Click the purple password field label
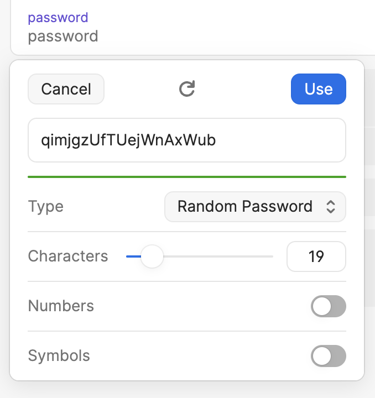The width and height of the screenshot is (375, 398). tap(58, 17)
